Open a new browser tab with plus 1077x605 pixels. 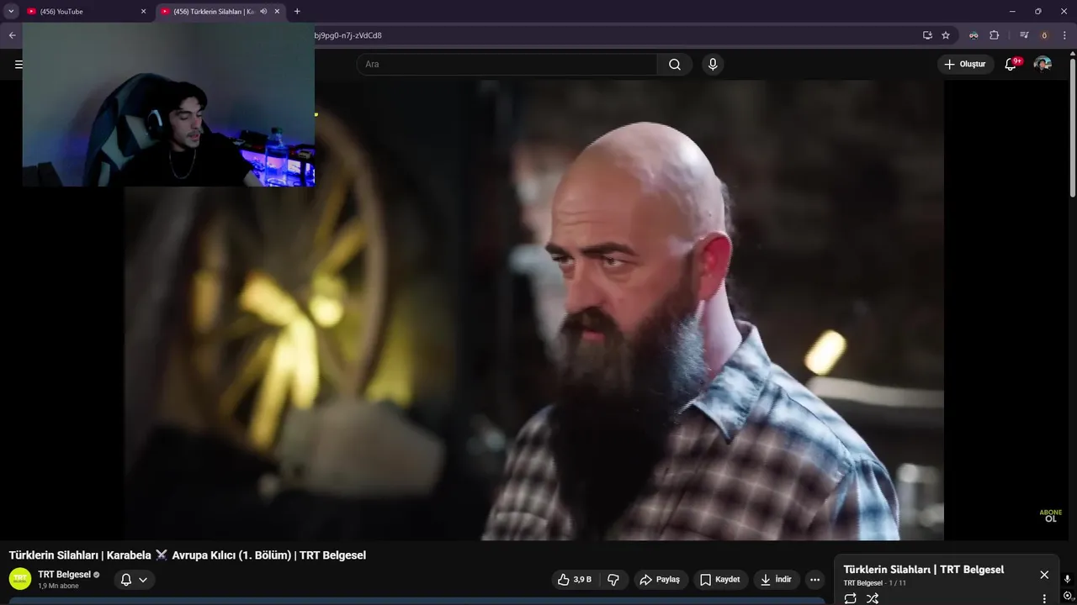(297, 12)
